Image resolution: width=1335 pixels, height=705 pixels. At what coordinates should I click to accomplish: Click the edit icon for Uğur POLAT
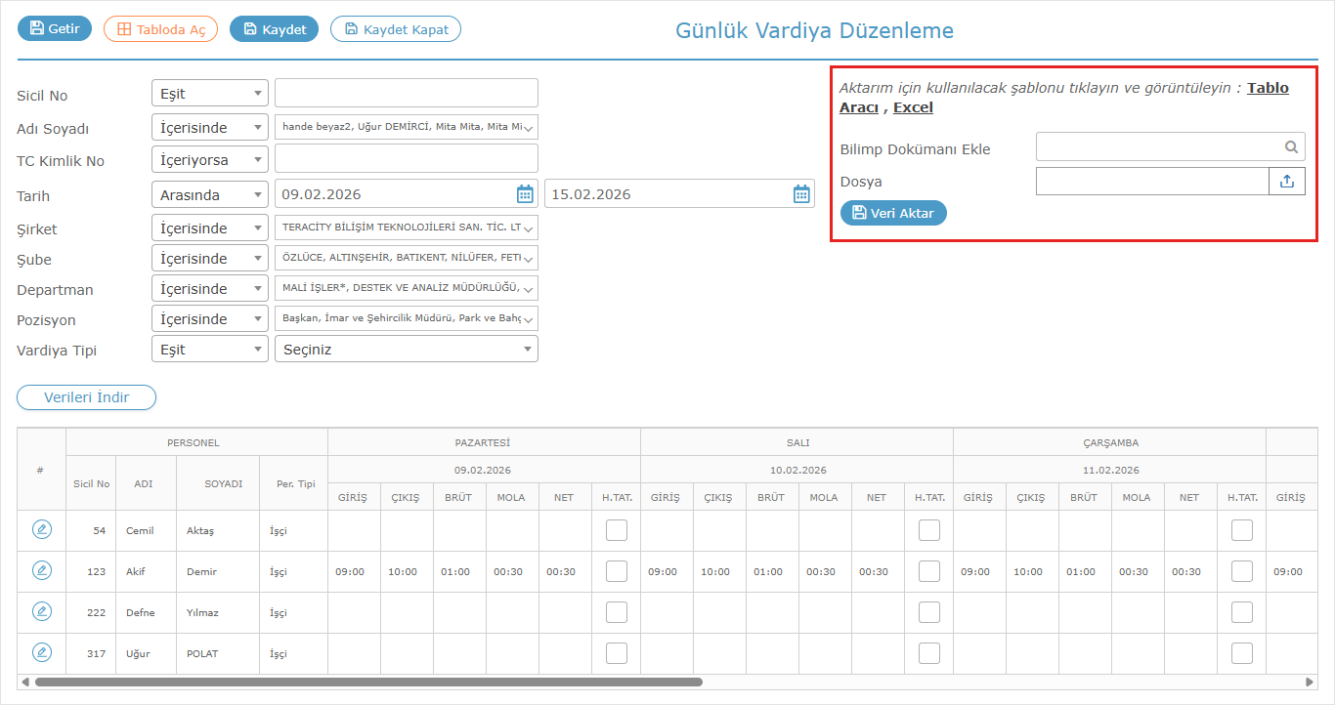(x=42, y=652)
